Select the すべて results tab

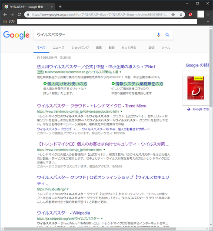point(41,47)
